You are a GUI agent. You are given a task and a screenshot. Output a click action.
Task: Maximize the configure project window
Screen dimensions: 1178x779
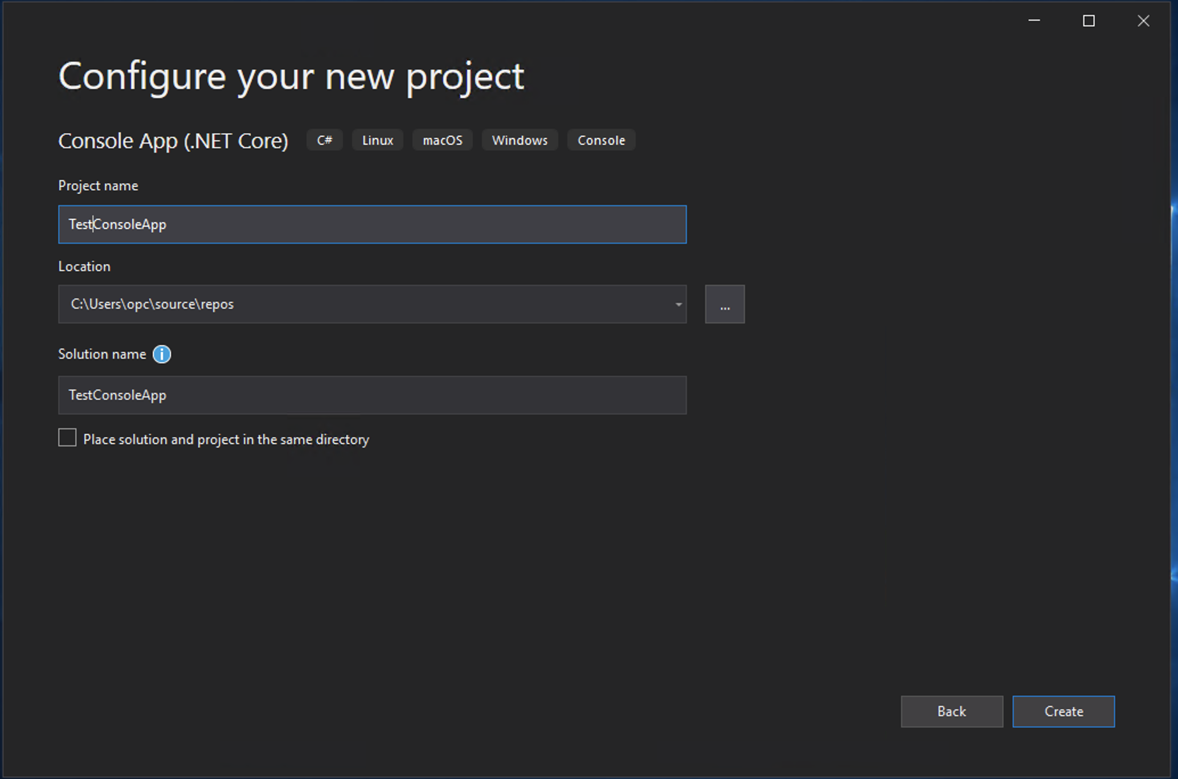click(1089, 21)
